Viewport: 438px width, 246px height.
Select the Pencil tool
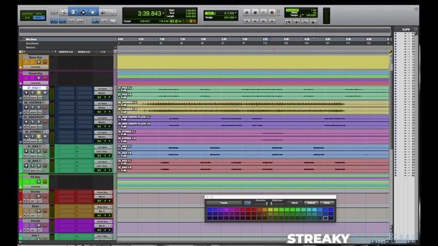click(112, 12)
